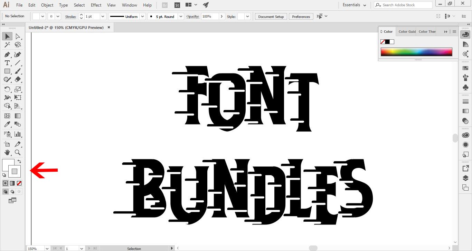Select the Free Transform tool
Image resolution: width=472 pixels, height=251 pixels.
(18, 98)
